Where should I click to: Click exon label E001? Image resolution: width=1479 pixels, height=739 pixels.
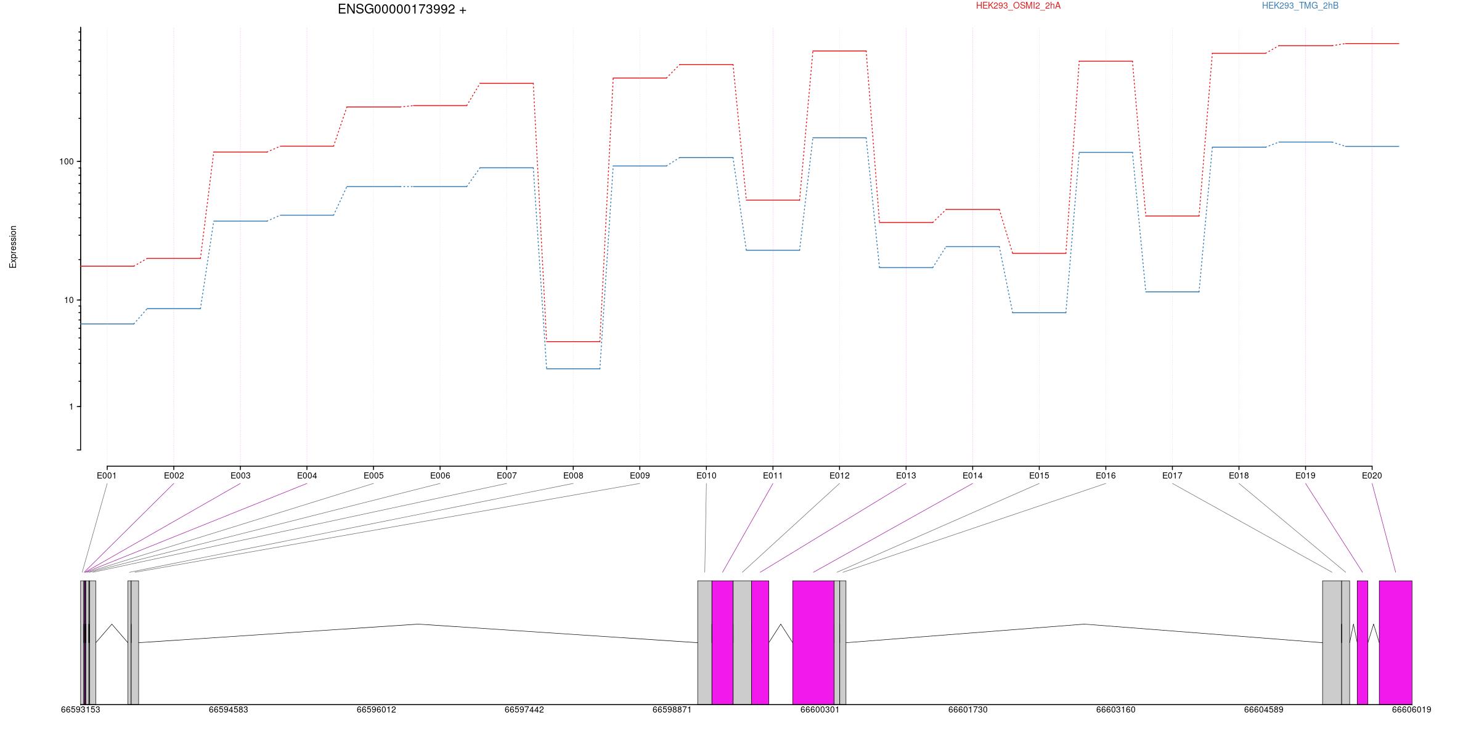(x=107, y=475)
